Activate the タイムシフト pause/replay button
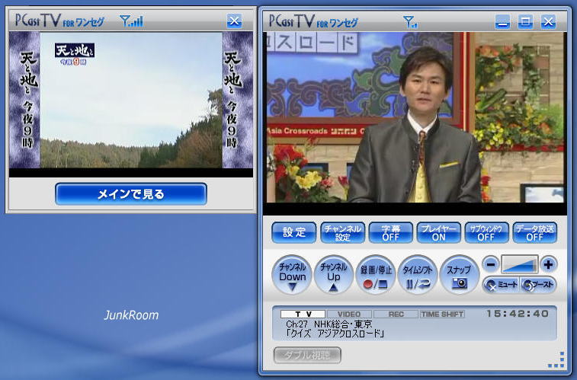This screenshot has width=577, height=380. [418, 274]
